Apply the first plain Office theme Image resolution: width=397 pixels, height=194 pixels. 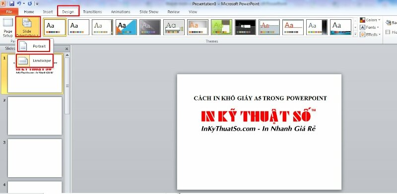point(55,27)
